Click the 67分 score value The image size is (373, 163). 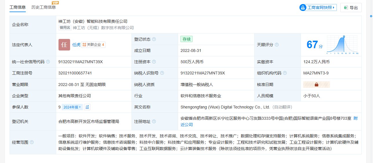pos(315,45)
